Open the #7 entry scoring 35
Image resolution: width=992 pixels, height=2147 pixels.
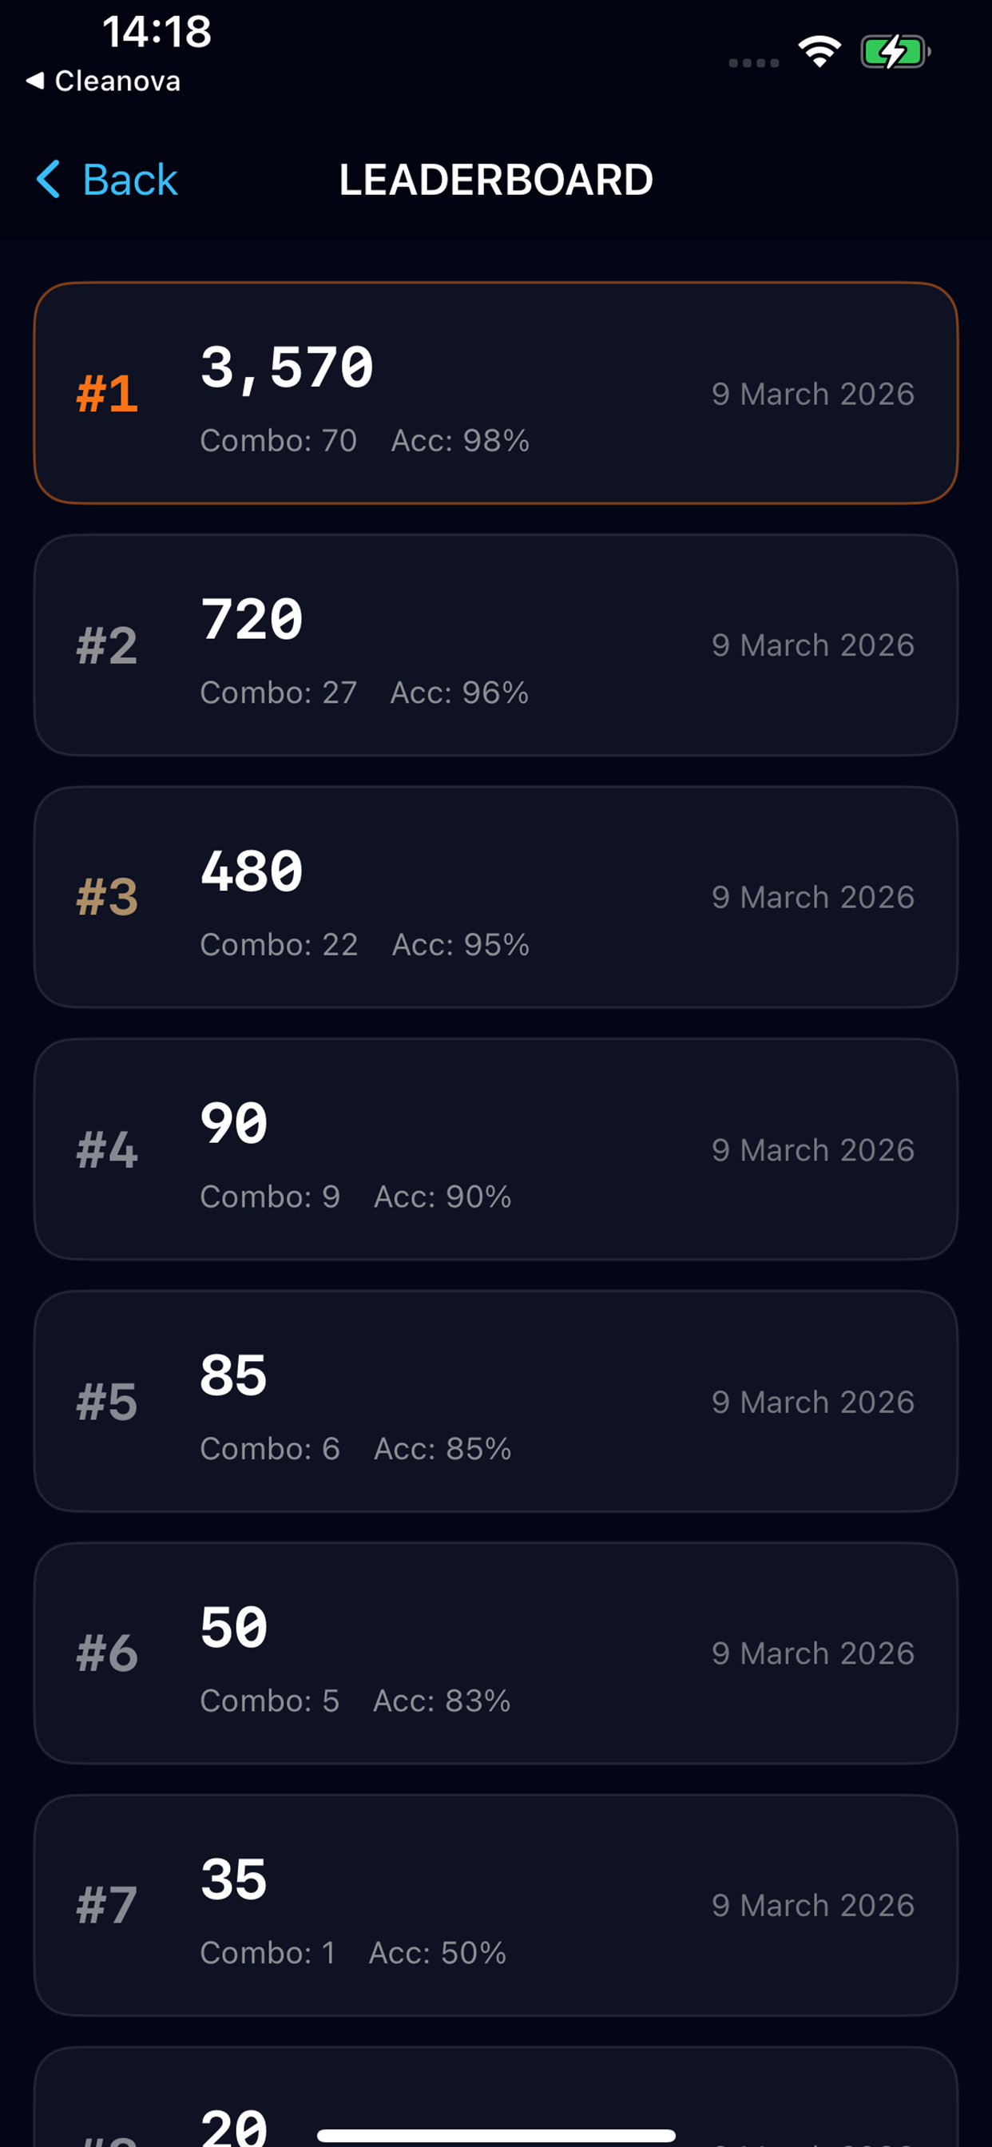click(x=495, y=1905)
